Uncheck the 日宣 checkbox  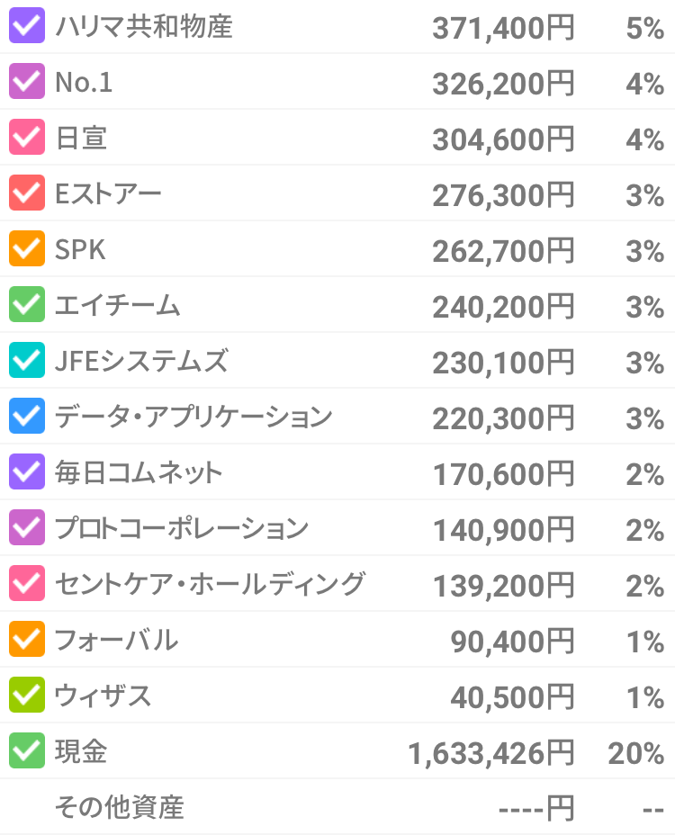pyautogui.click(x=26, y=139)
